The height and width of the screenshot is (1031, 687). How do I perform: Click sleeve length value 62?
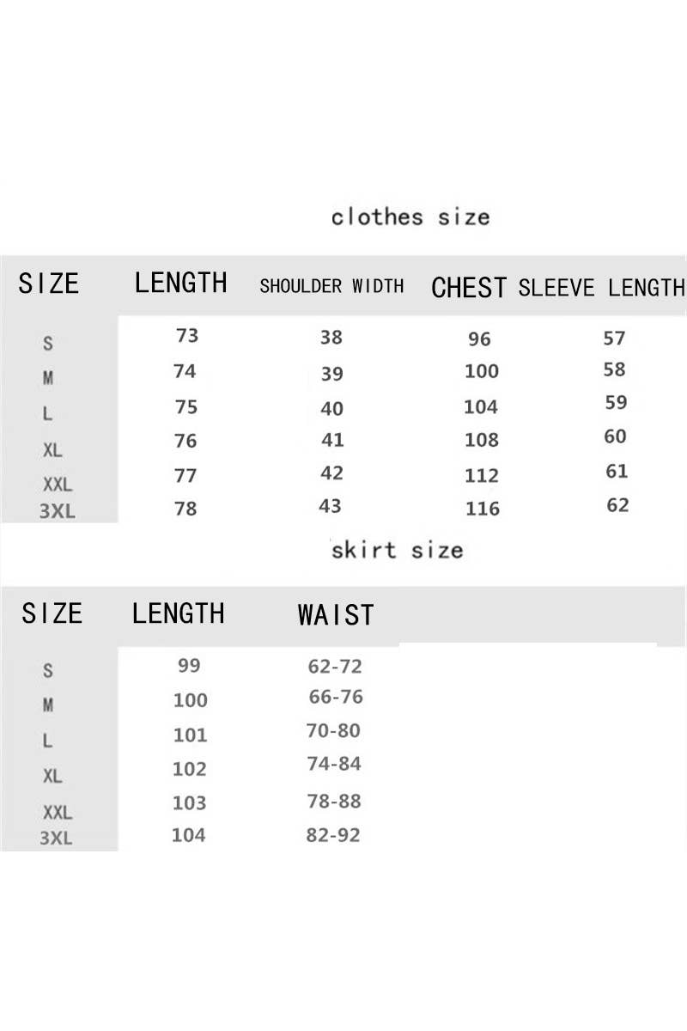(x=617, y=505)
